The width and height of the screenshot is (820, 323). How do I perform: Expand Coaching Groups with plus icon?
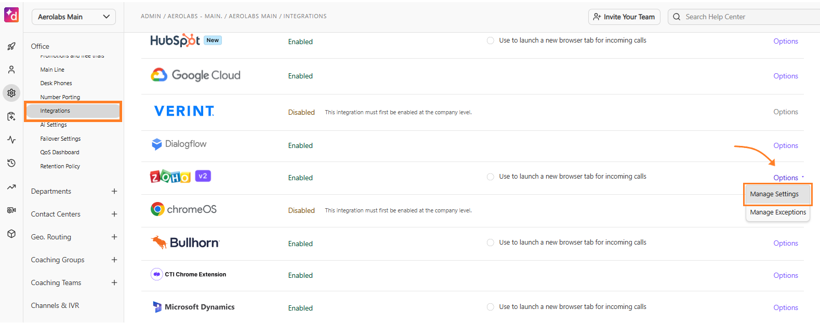click(x=114, y=260)
